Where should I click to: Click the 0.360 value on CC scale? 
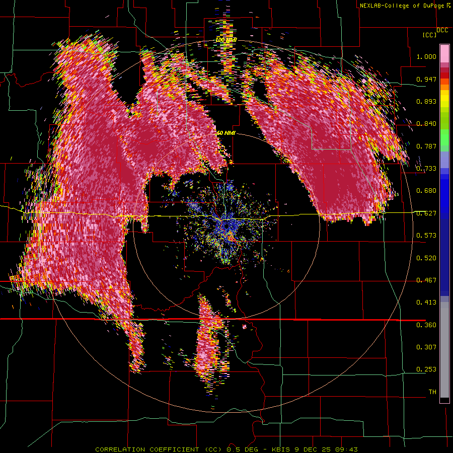426,325
